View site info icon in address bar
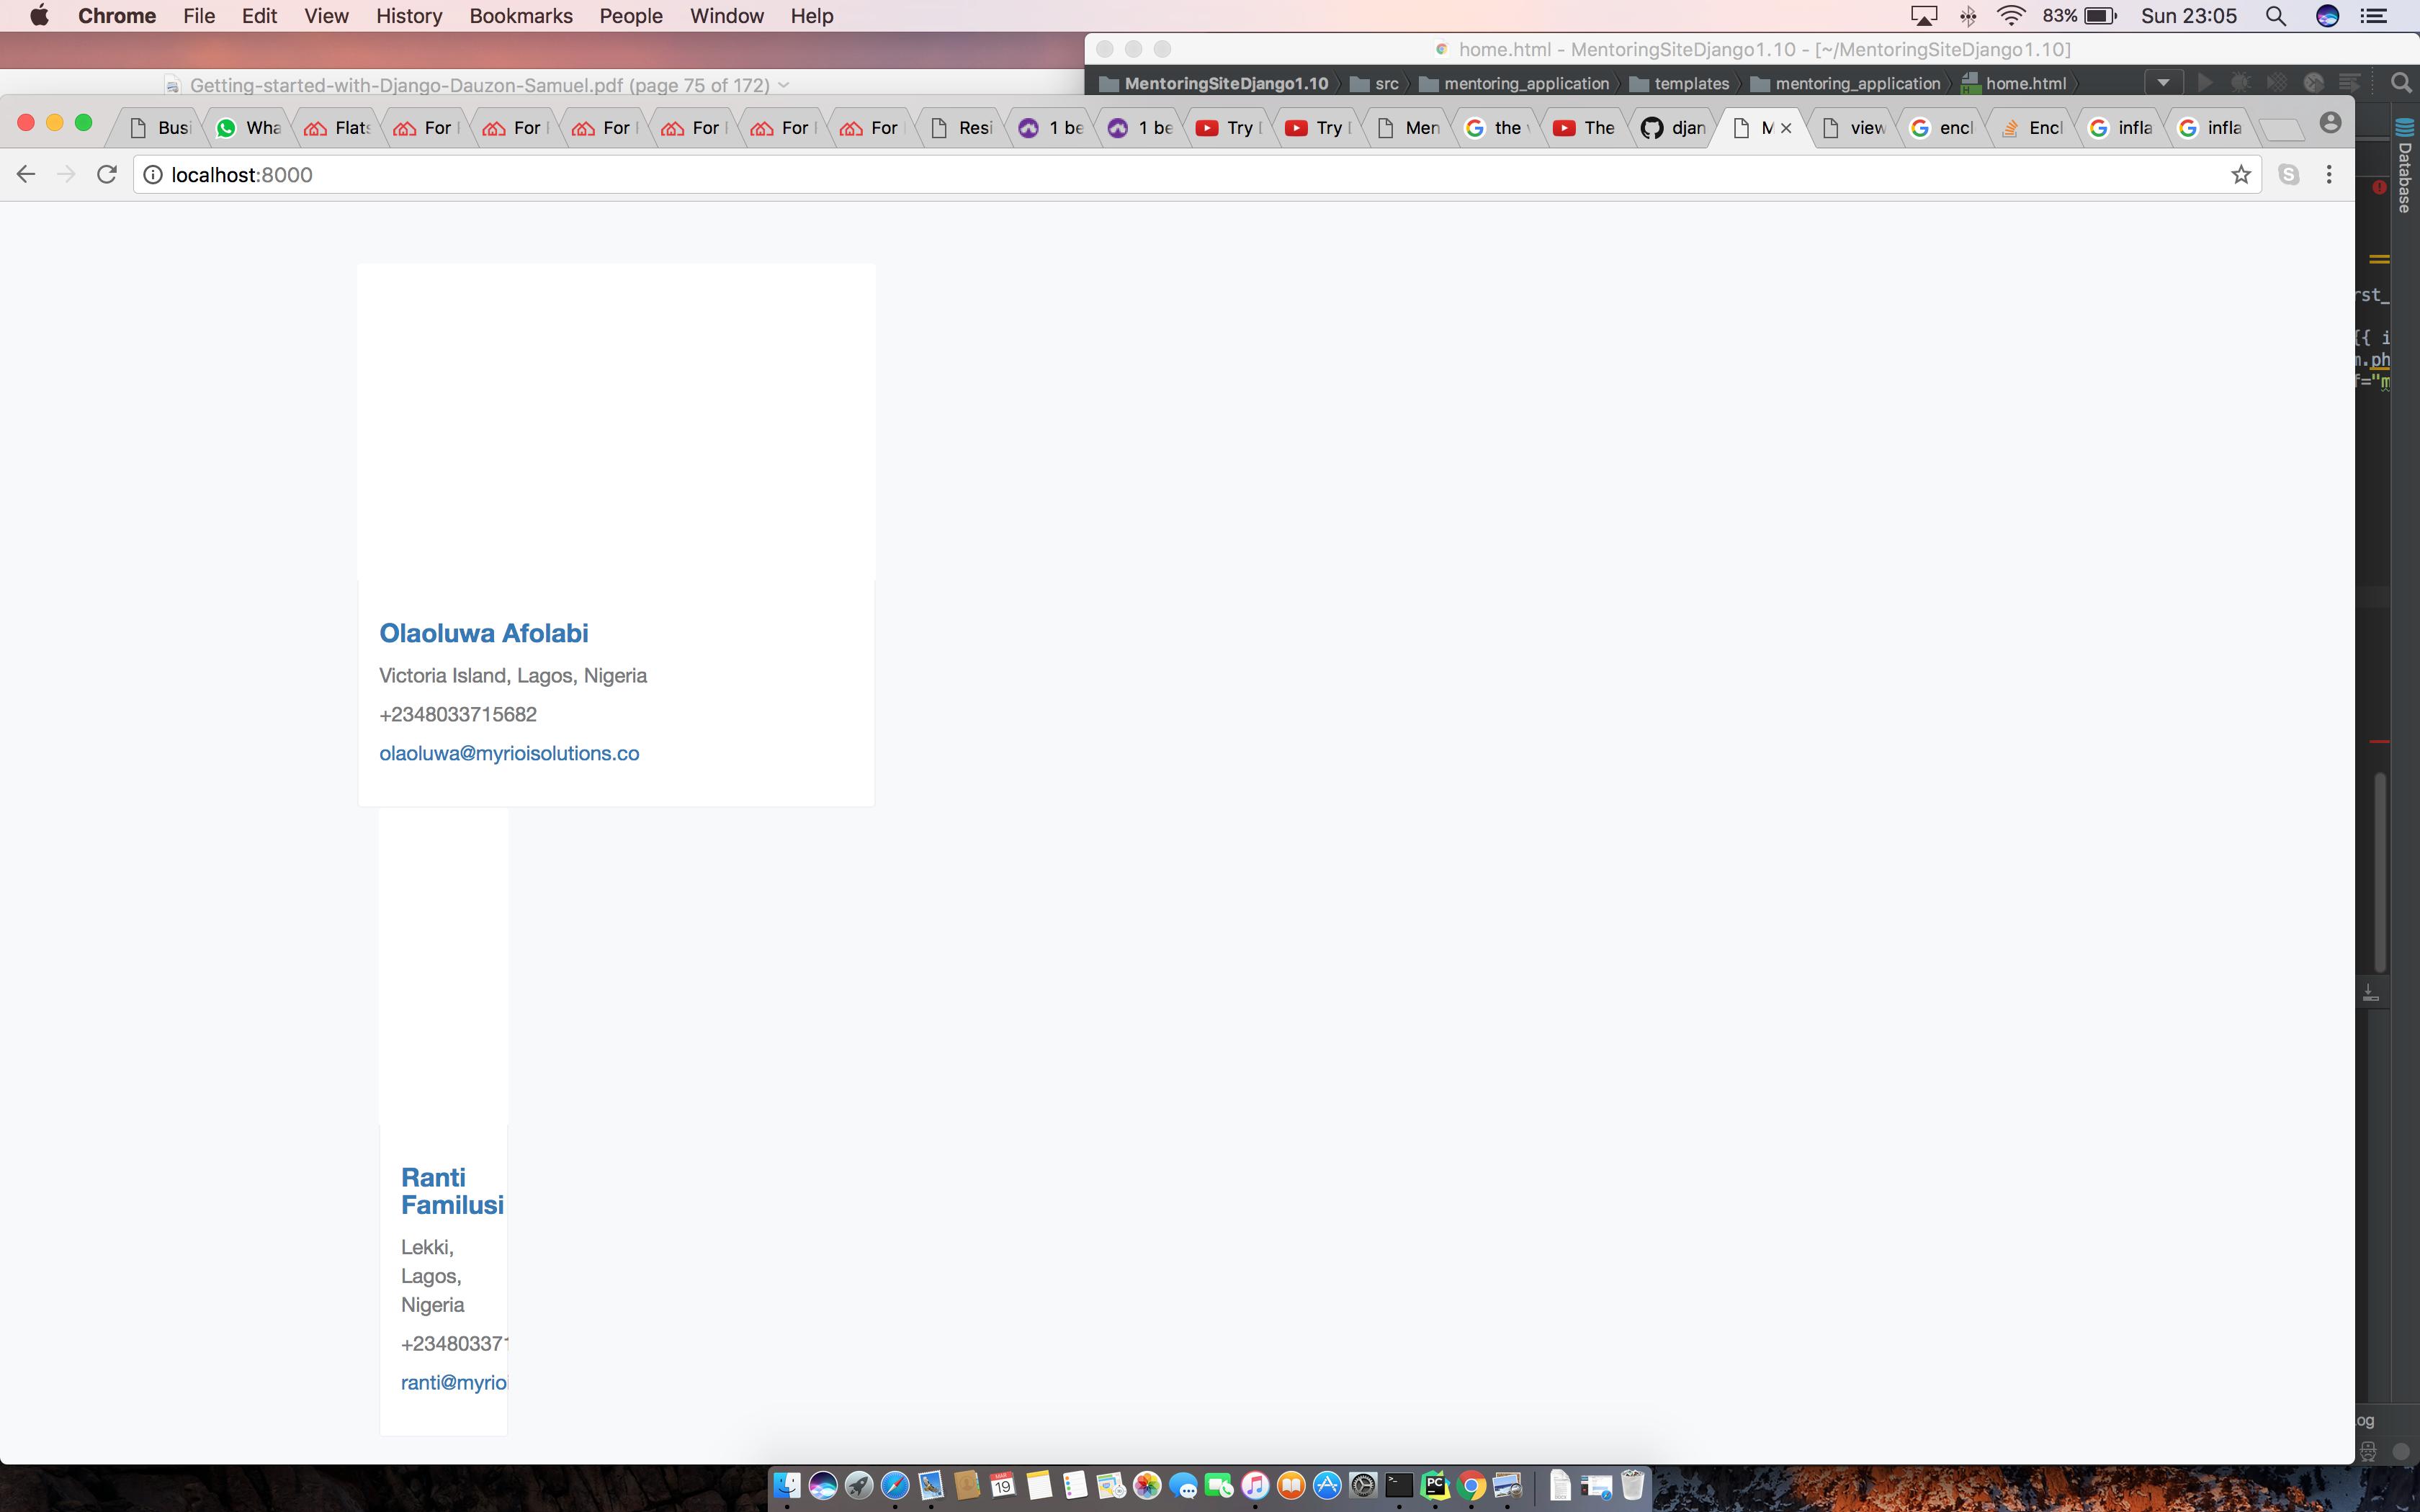This screenshot has height=1512, width=2420. pyautogui.click(x=152, y=175)
